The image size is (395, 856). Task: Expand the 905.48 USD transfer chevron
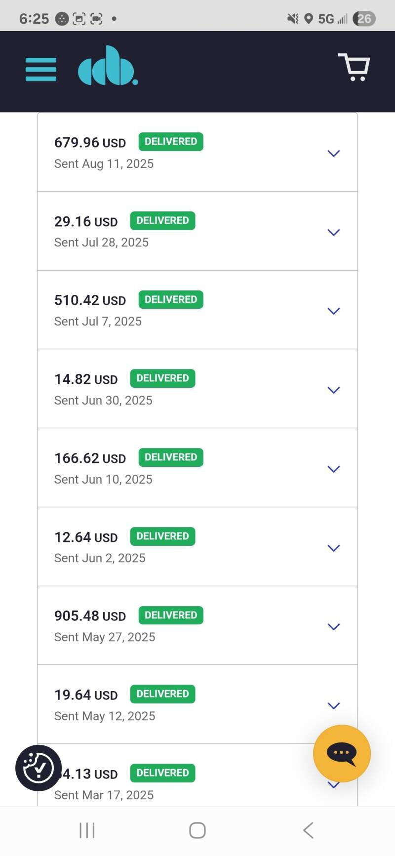[334, 626]
